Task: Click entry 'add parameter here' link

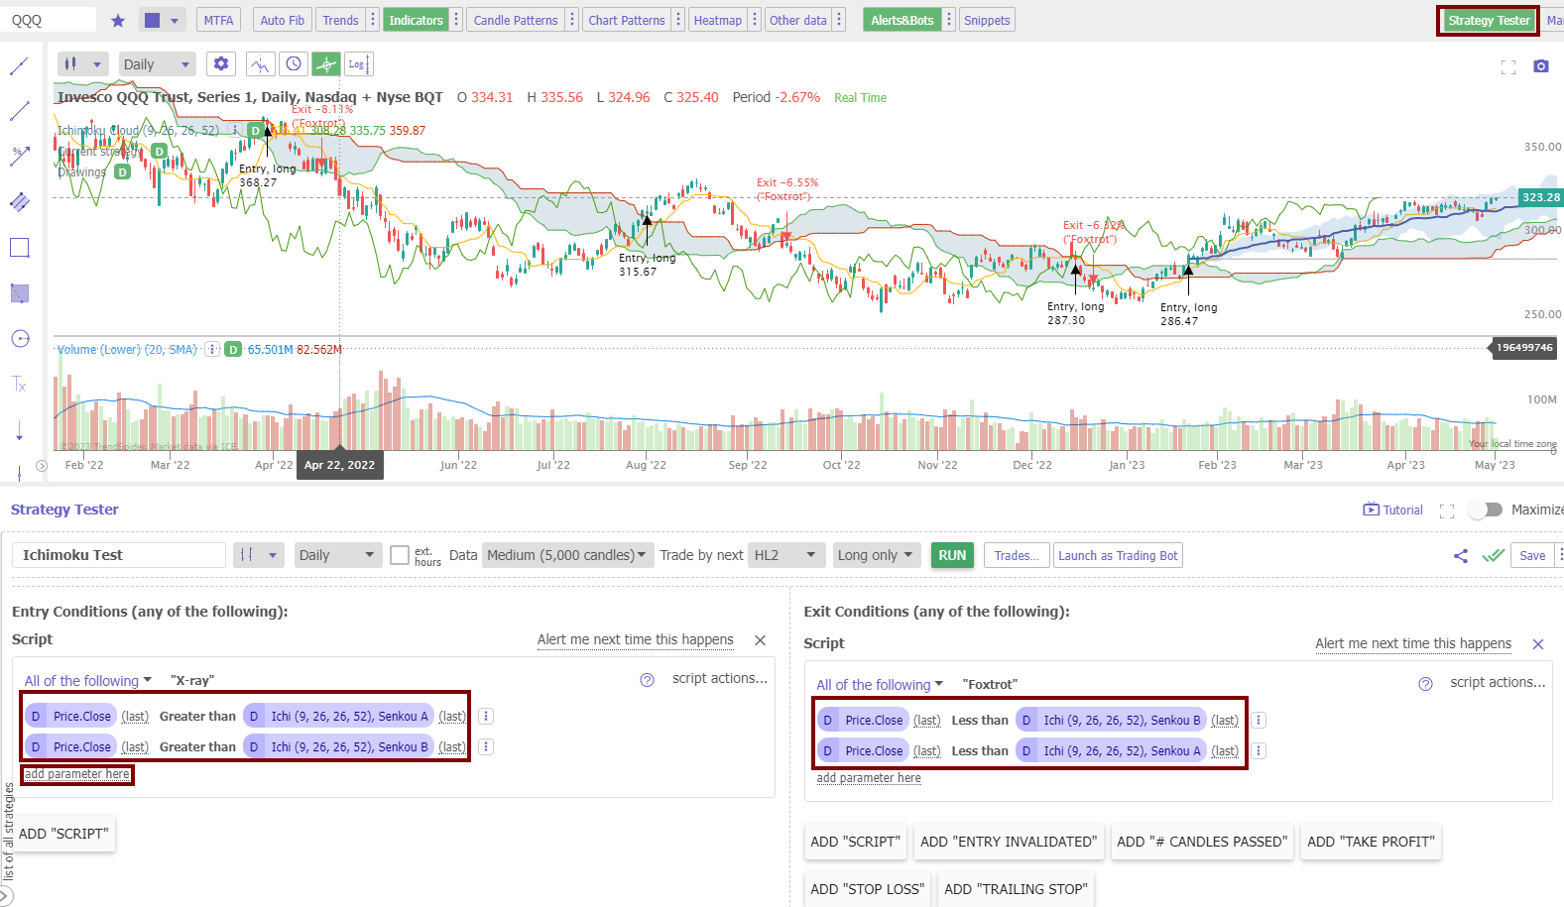Action: click(x=77, y=774)
